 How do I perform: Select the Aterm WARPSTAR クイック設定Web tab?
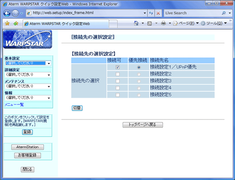tap(66, 24)
